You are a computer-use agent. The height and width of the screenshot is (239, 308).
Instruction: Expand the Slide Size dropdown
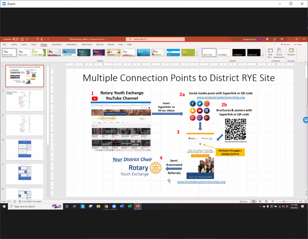click(x=270, y=53)
